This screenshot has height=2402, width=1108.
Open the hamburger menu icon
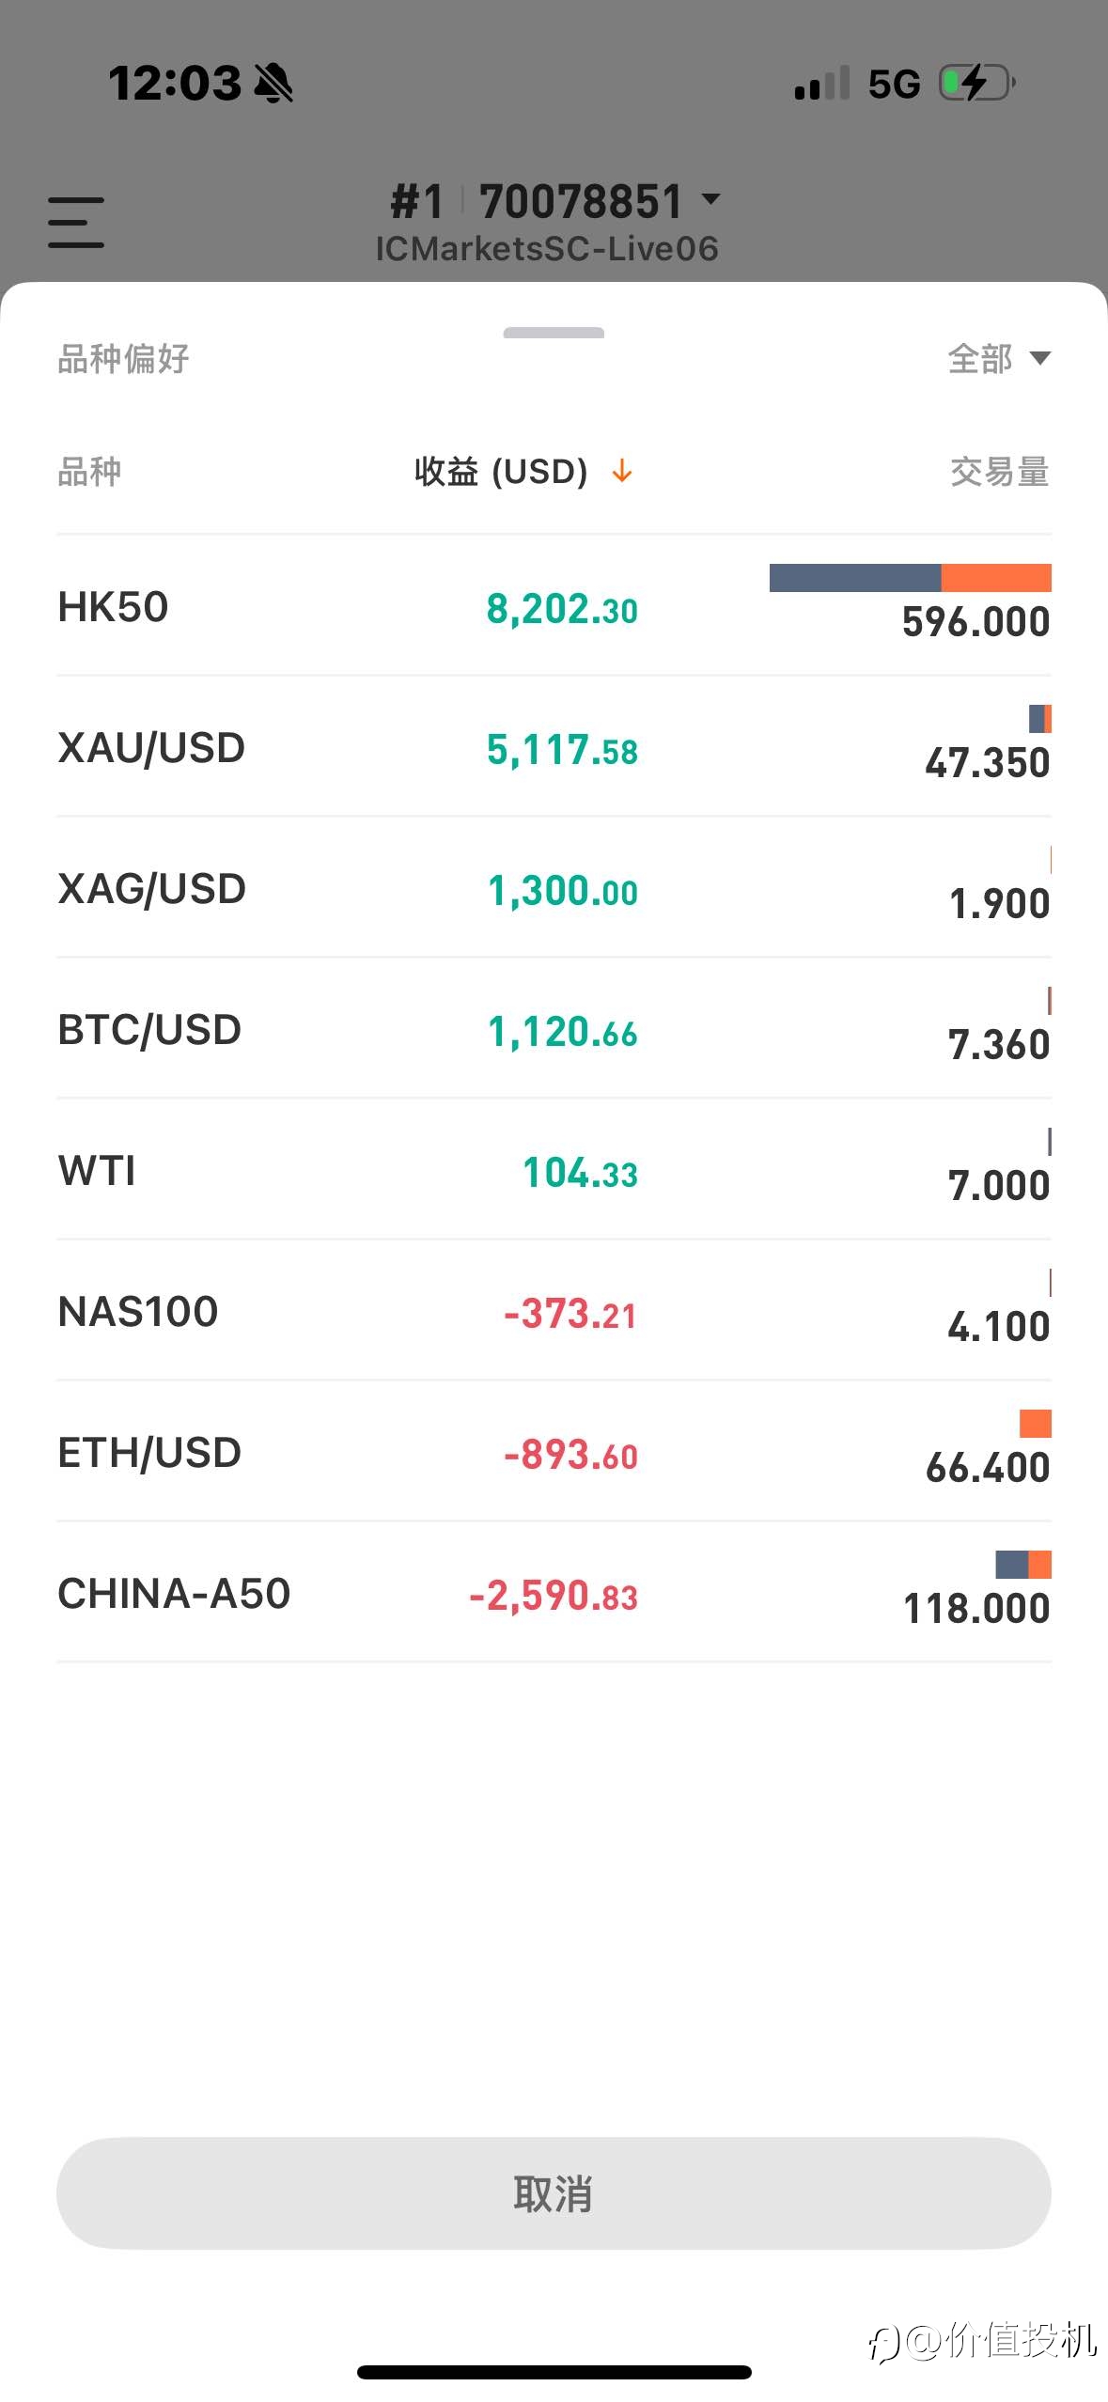click(x=76, y=222)
